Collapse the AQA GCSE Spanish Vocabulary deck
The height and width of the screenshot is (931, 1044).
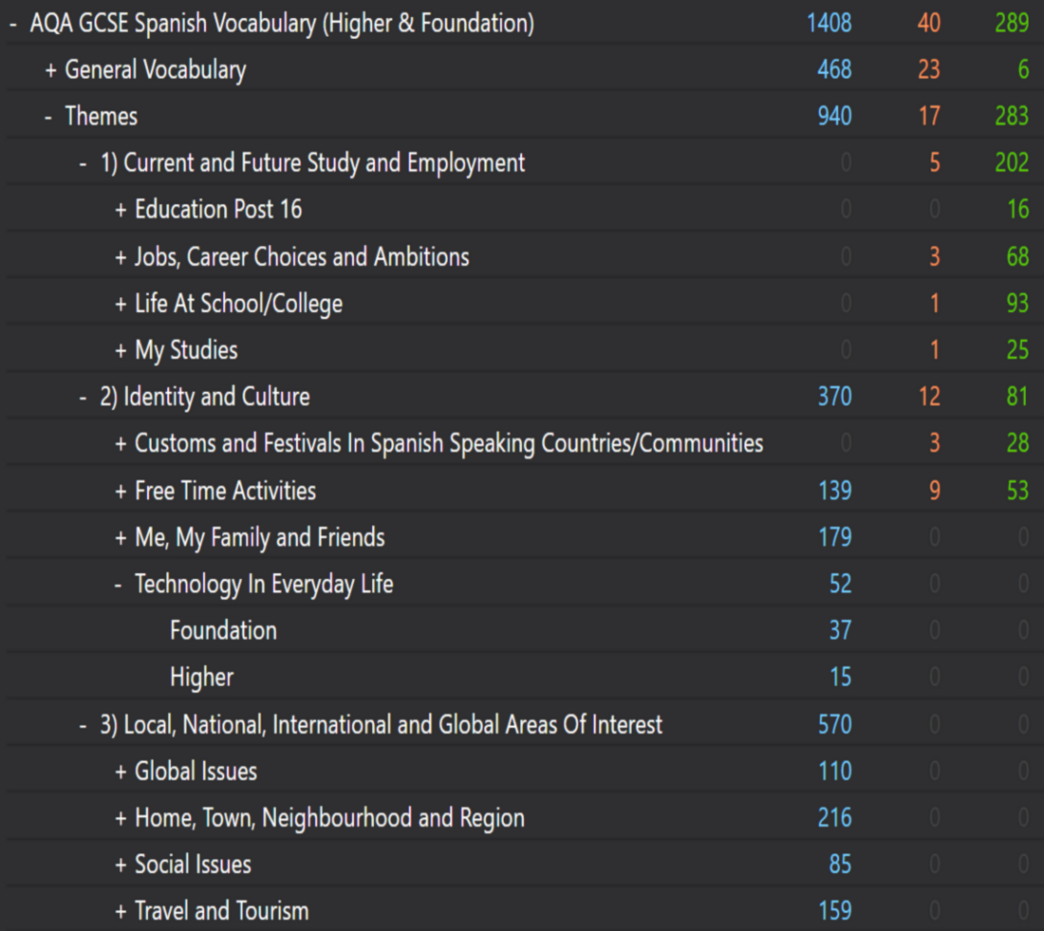[13, 24]
